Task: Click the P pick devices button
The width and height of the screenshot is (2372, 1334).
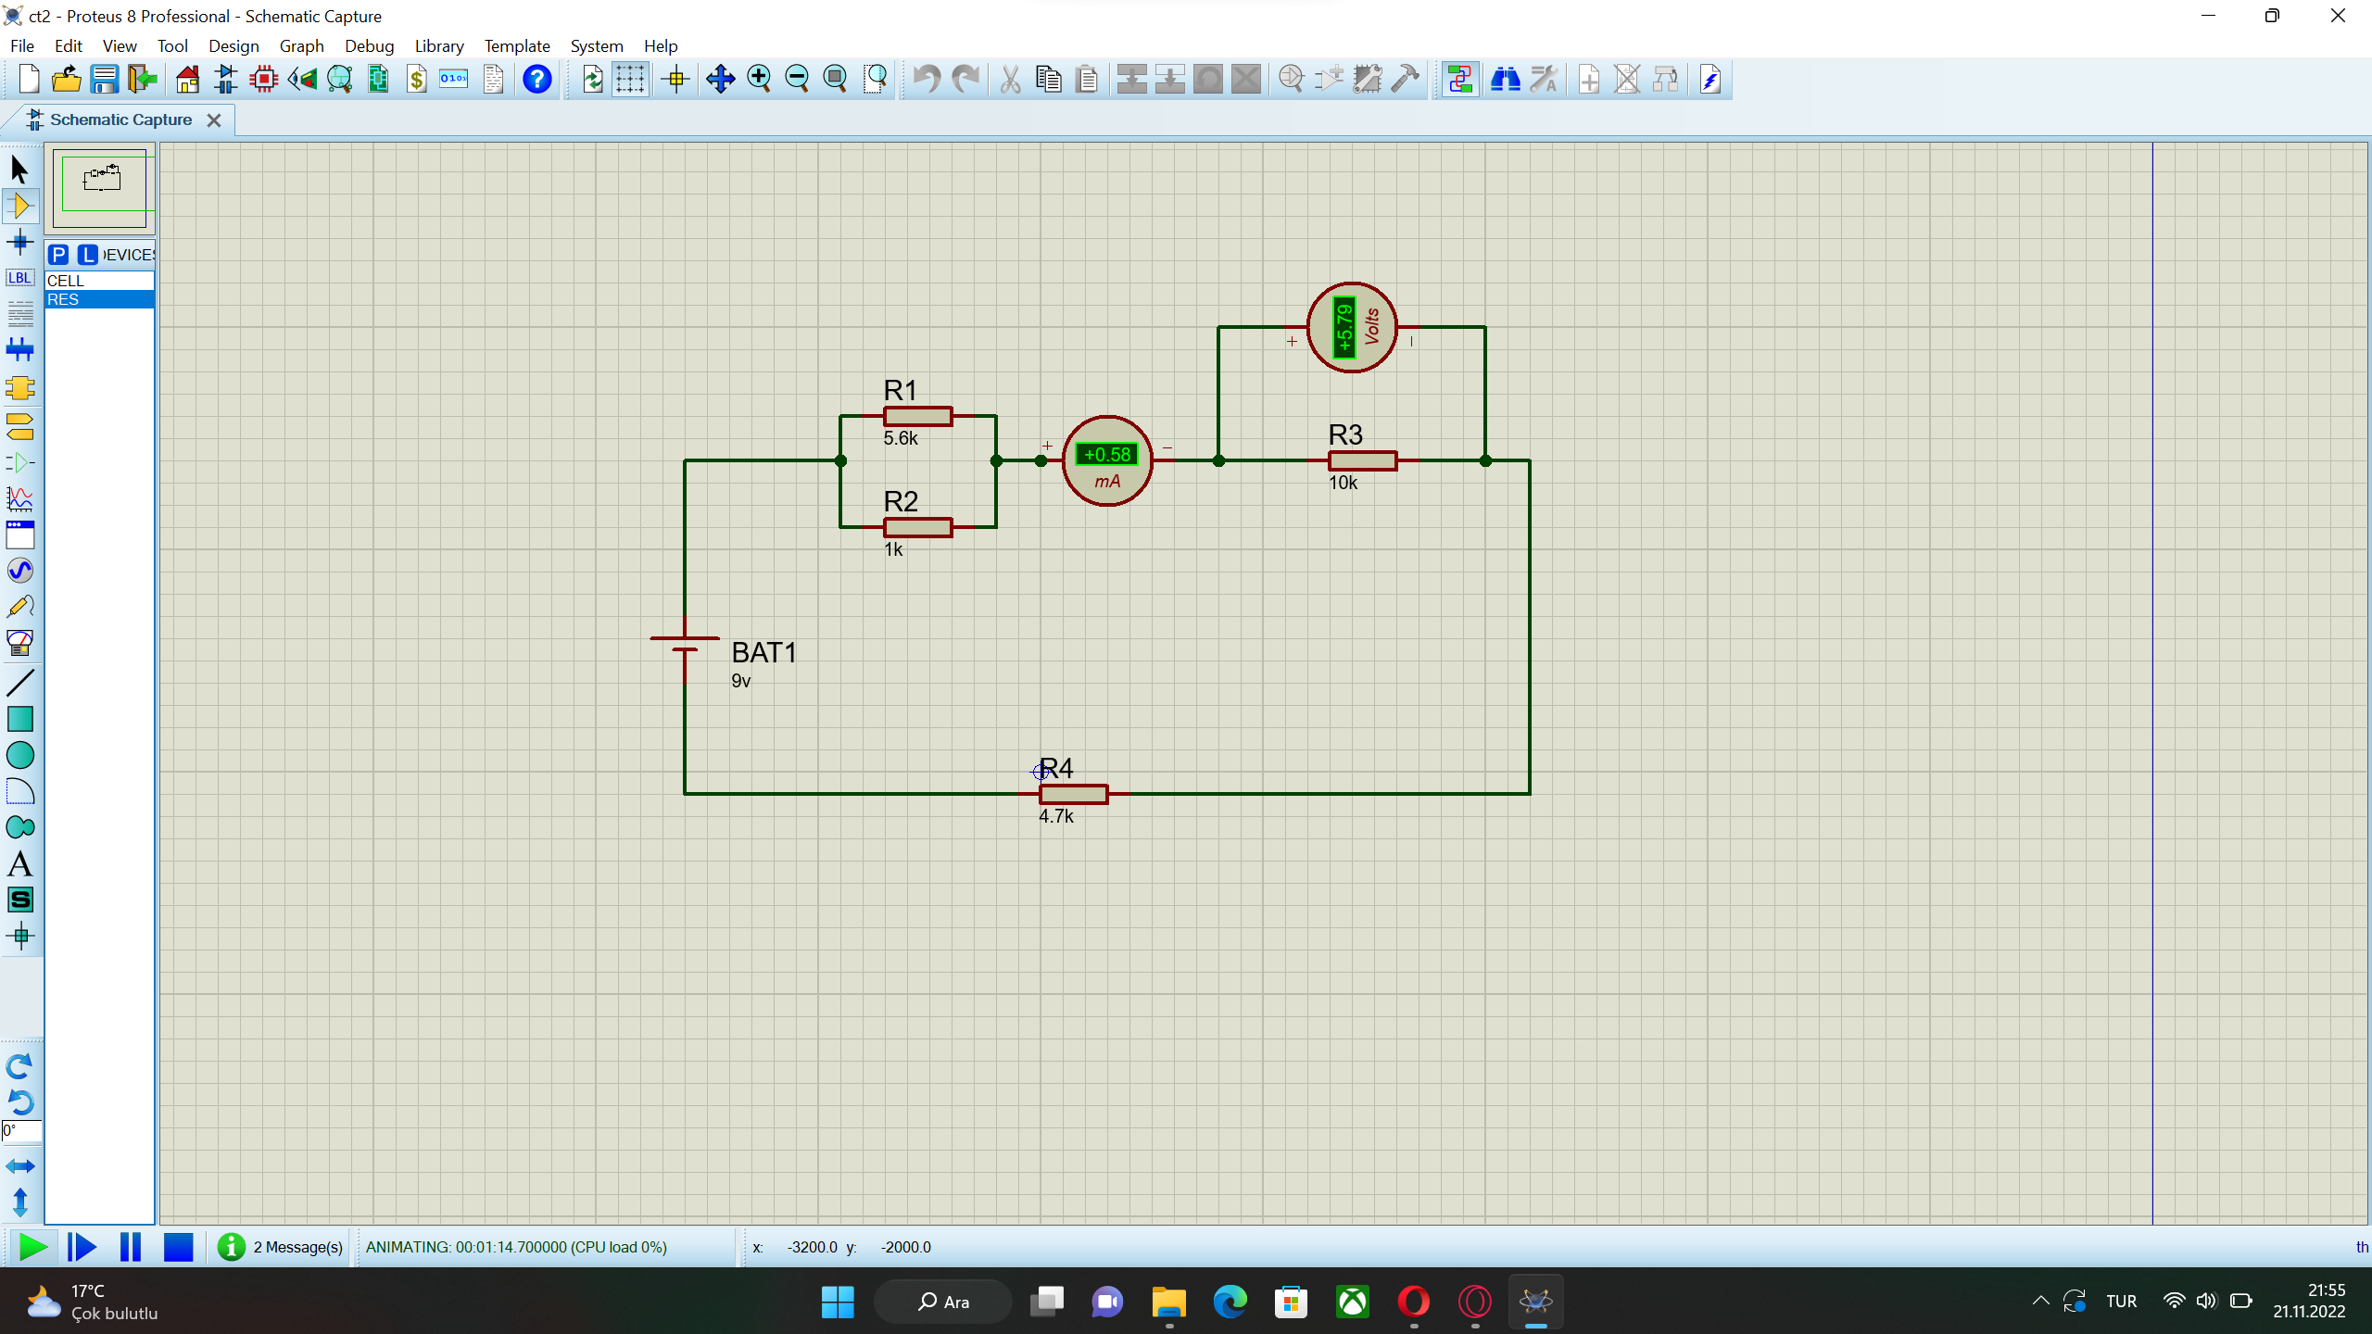Action: coord(58,255)
